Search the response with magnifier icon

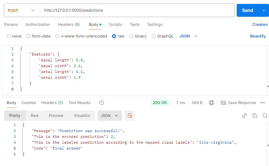(265, 116)
